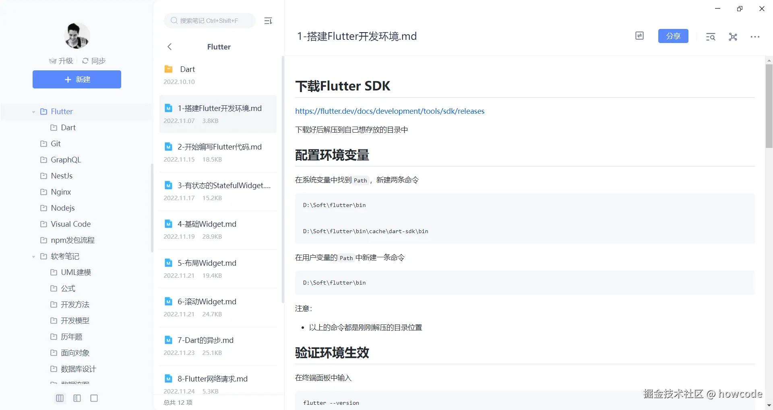Collapse the 软考笔记 folder arrow

click(x=34, y=256)
